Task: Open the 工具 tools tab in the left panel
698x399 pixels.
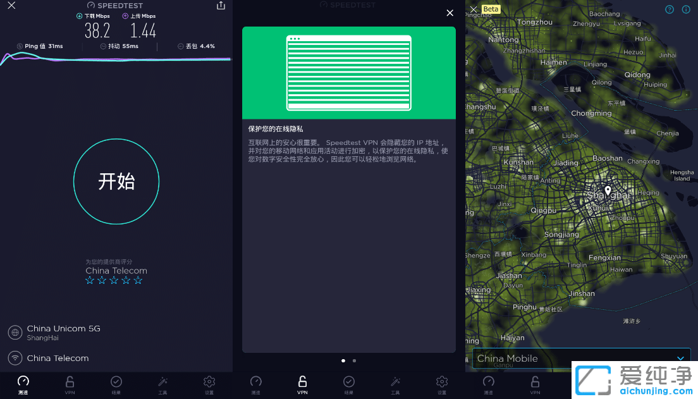Action: tap(162, 385)
